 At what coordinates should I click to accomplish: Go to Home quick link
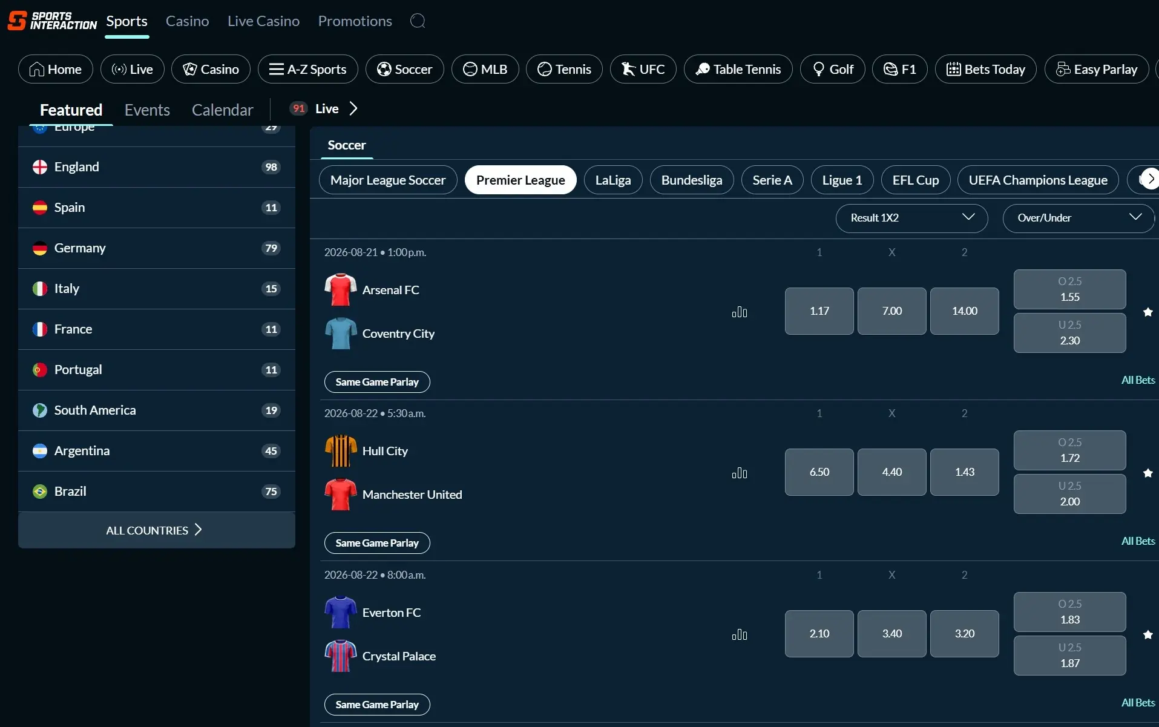tap(56, 69)
